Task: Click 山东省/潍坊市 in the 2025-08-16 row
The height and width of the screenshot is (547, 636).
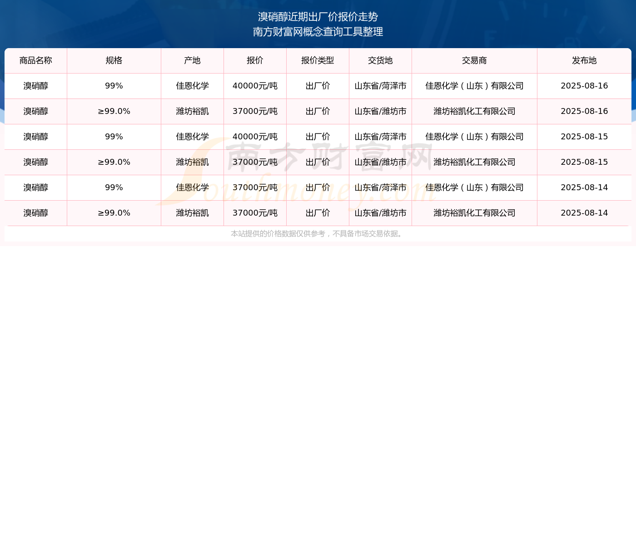Action: point(381,112)
